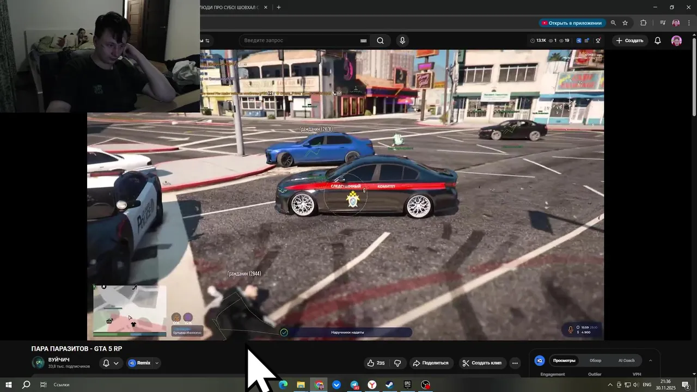The image size is (697, 392).
Task: Open Chrome profile avatar
Action: pos(676,23)
